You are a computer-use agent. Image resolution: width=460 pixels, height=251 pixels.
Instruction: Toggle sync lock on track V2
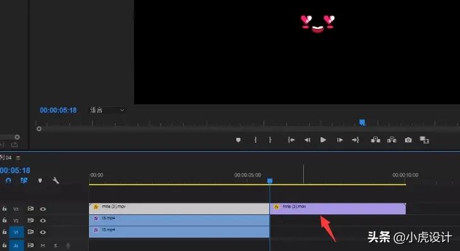pos(30,220)
